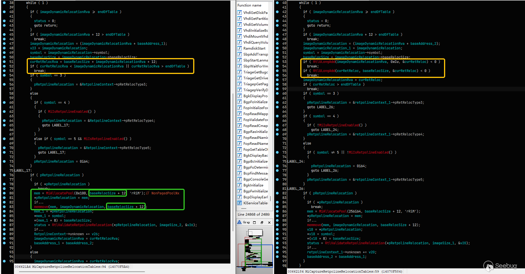Click the first RtlULongAdd call in right pane
The height and width of the screenshot is (274, 525).
pos(324,62)
